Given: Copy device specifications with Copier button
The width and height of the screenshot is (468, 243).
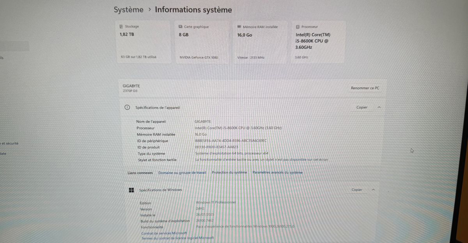Looking at the screenshot, I should (x=362, y=107).
